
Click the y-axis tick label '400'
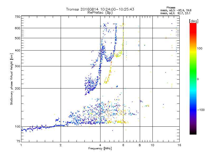coord(17,50)
